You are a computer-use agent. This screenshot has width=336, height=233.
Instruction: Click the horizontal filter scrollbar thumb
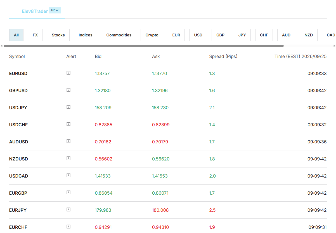pyautogui.click(x=144, y=46)
